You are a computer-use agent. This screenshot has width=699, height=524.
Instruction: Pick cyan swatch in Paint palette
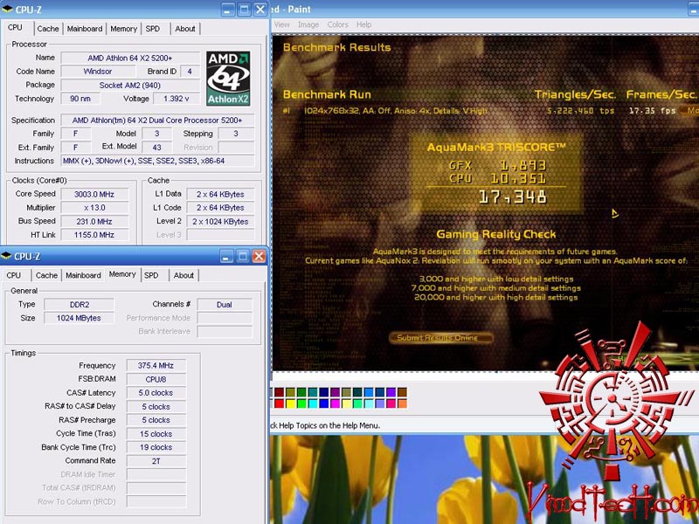click(313, 403)
